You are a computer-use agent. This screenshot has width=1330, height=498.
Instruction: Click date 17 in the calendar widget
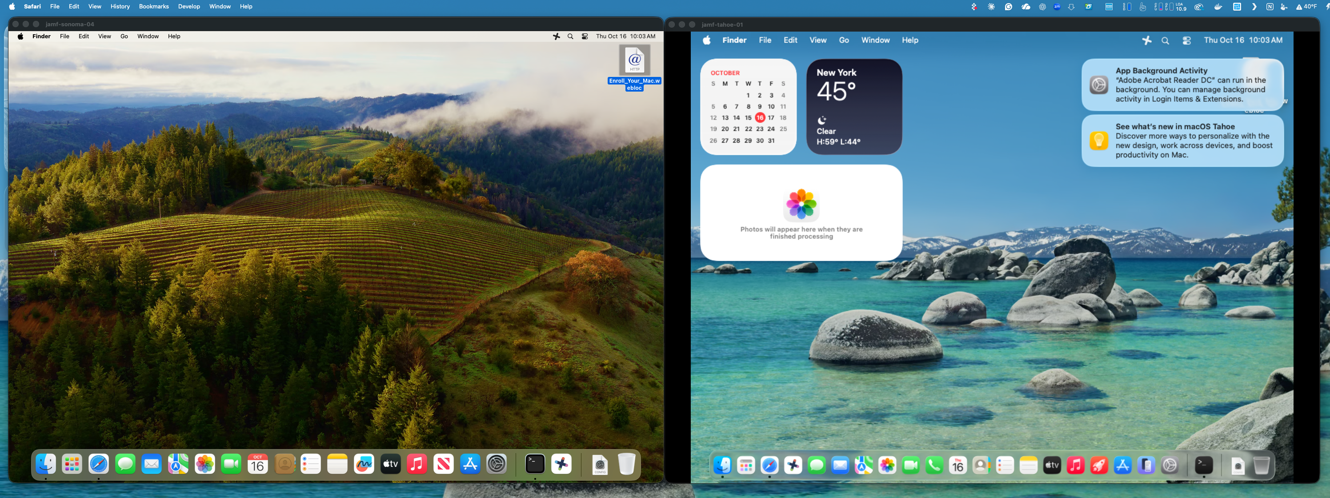[x=771, y=118]
